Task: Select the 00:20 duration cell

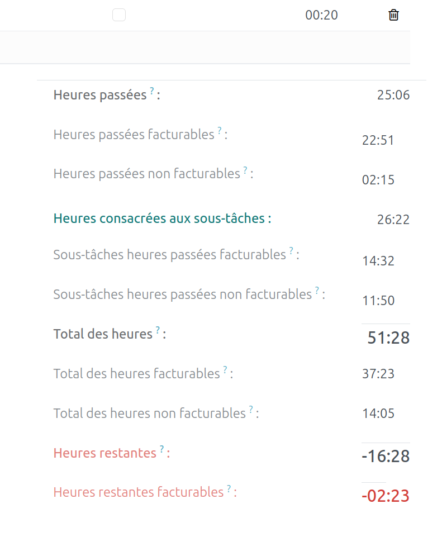Action: 321,15
